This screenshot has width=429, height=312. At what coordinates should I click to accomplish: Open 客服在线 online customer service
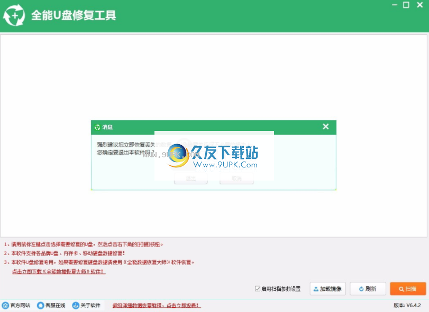click(x=51, y=305)
